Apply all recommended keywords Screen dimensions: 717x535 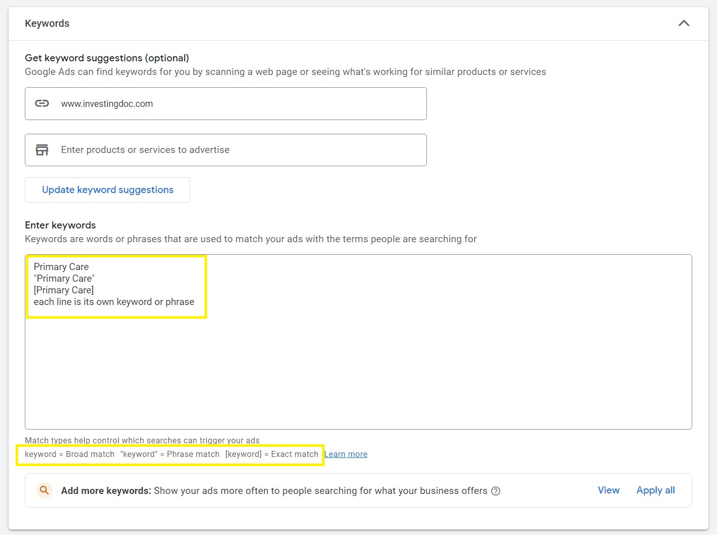click(x=655, y=490)
